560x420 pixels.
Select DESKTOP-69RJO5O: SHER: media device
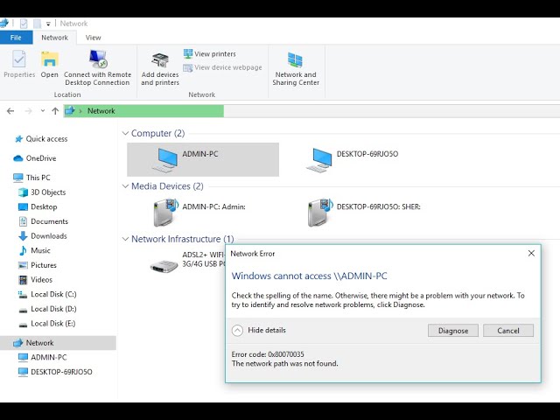[364, 213]
